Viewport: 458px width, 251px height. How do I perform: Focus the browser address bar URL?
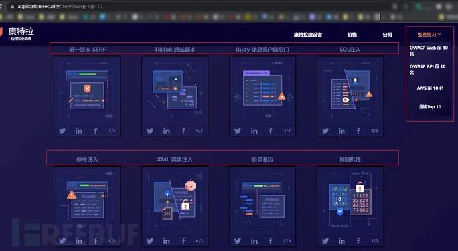click(60, 6)
